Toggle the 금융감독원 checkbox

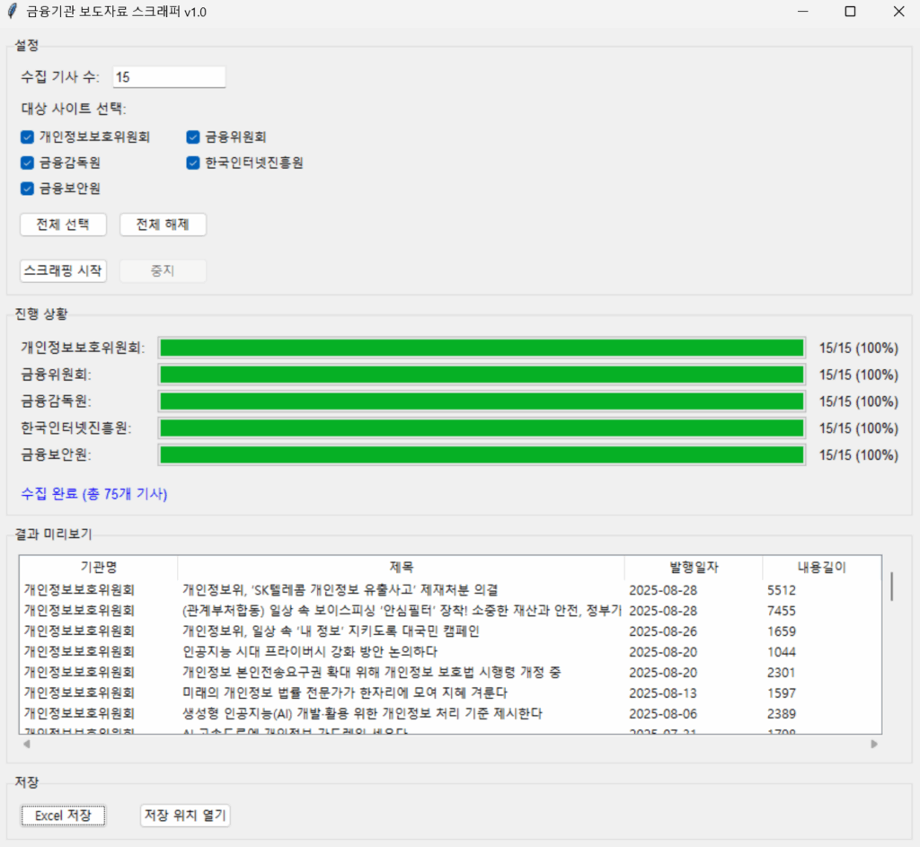(x=27, y=163)
